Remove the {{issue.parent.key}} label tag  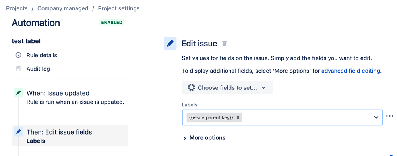click(x=238, y=117)
